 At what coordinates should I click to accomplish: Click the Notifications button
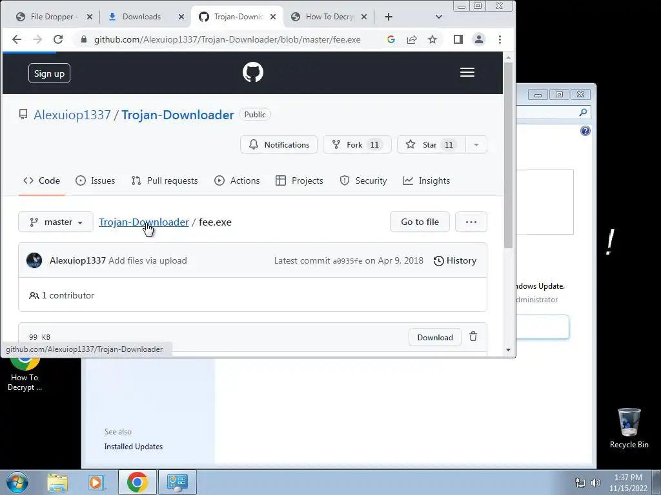tap(279, 145)
